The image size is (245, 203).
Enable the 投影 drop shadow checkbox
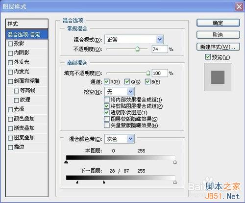click(10, 44)
